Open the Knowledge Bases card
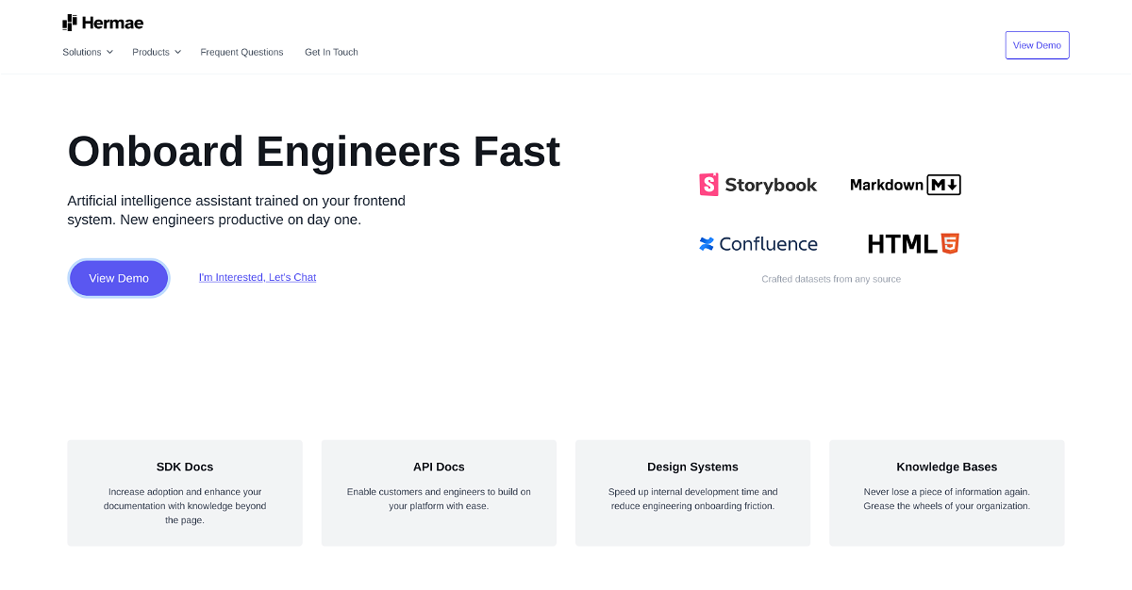The height and width of the screenshot is (590, 1132). click(946, 493)
